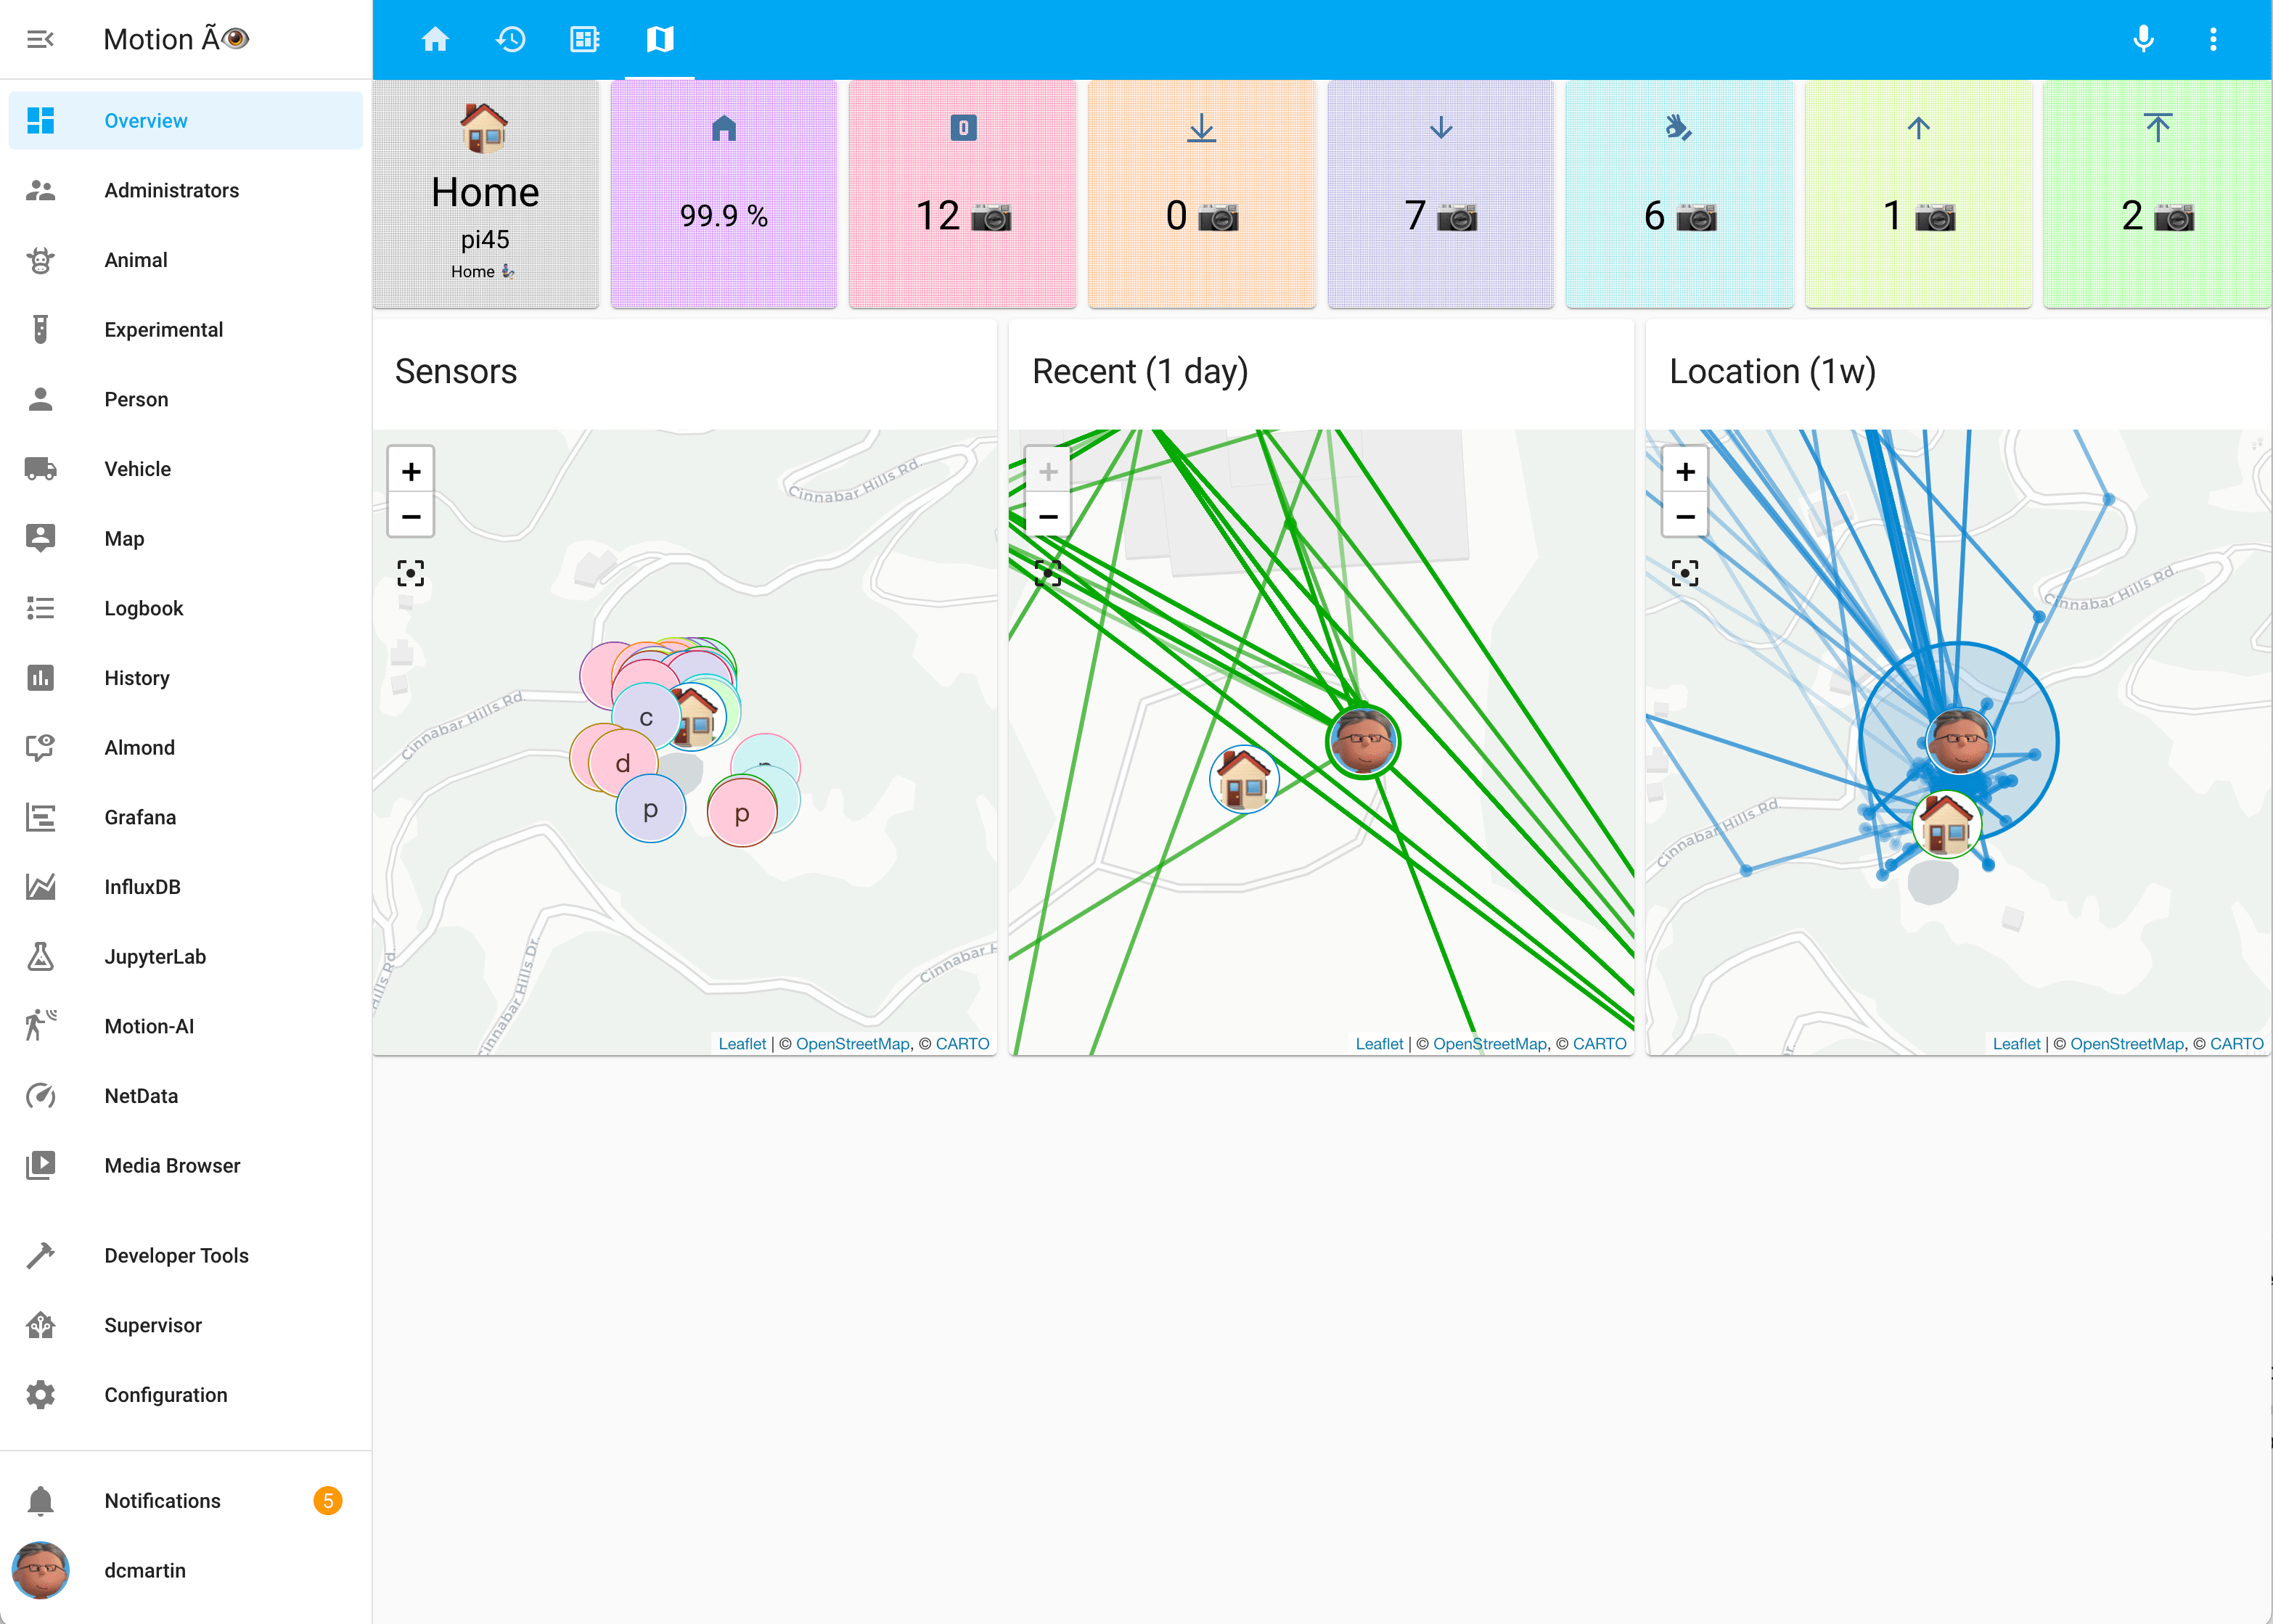Open the three-dot overflow menu
This screenshot has height=1624, width=2273.
(2213, 39)
